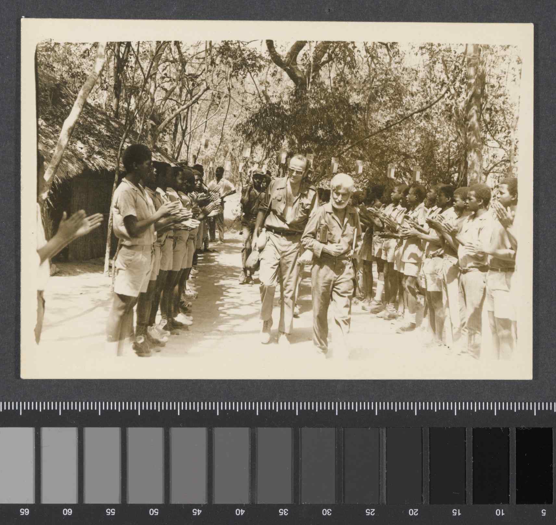Image resolution: width=556 pixels, height=525 pixels.
Task: Pick the gray patch above label 40
Action: (232, 465)
